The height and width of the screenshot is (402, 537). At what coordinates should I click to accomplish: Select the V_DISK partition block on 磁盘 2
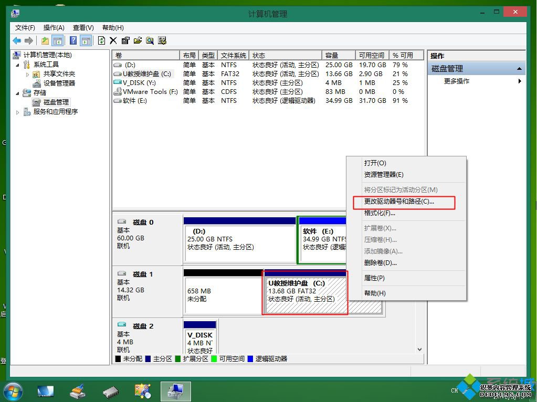[x=200, y=337]
